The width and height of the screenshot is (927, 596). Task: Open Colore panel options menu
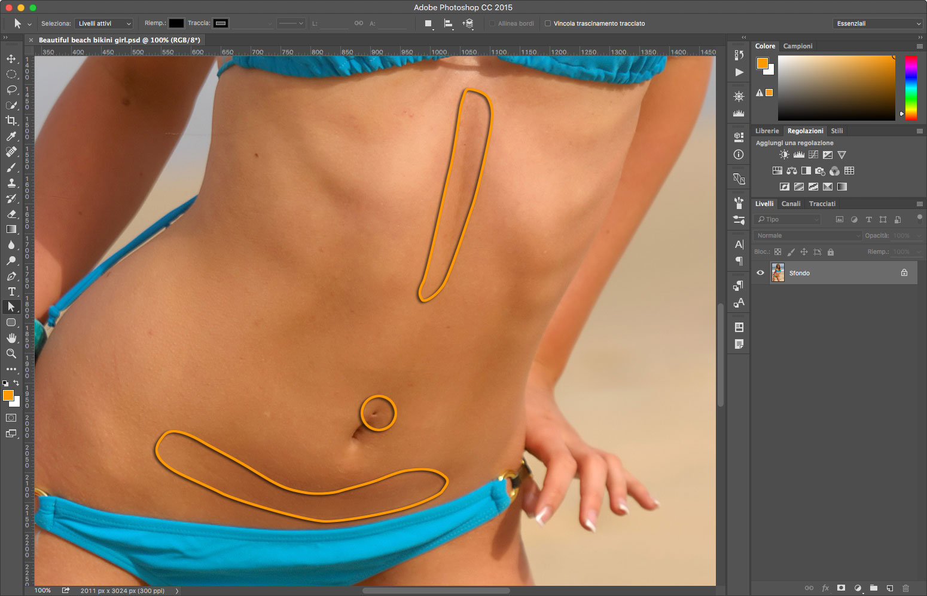click(920, 46)
